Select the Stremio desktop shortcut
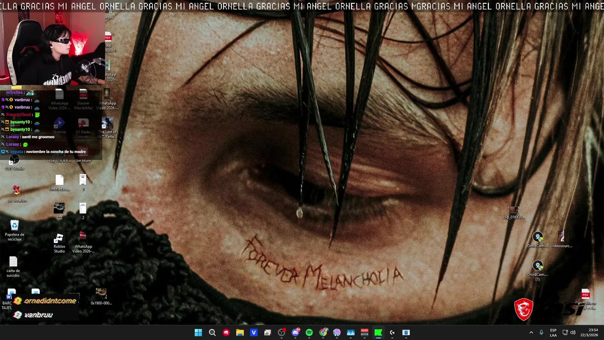Screen dimensions: 604x340 click(59, 126)
